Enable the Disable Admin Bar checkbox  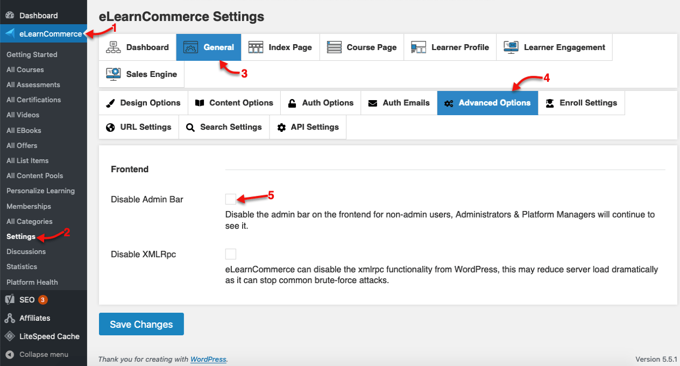(231, 199)
